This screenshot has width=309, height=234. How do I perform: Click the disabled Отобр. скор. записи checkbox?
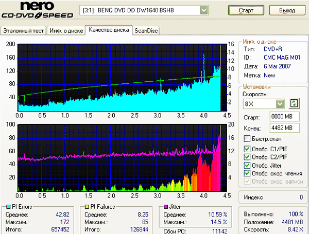(x=247, y=181)
